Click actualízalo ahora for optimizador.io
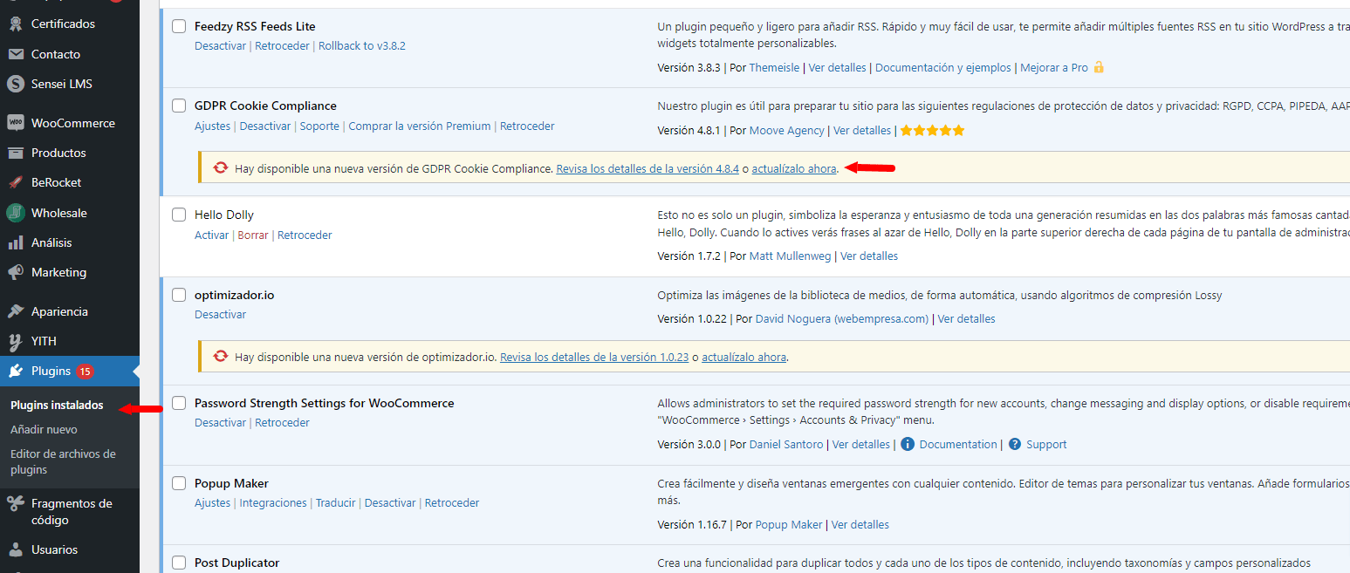Image resolution: width=1350 pixels, height=573 pixels. tap(744, 357)
